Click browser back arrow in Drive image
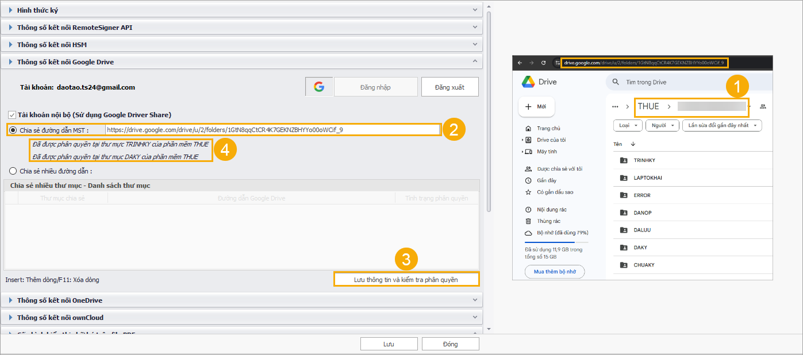The width and height of the screenshot is (803, 355). click(x=520, y=63)
